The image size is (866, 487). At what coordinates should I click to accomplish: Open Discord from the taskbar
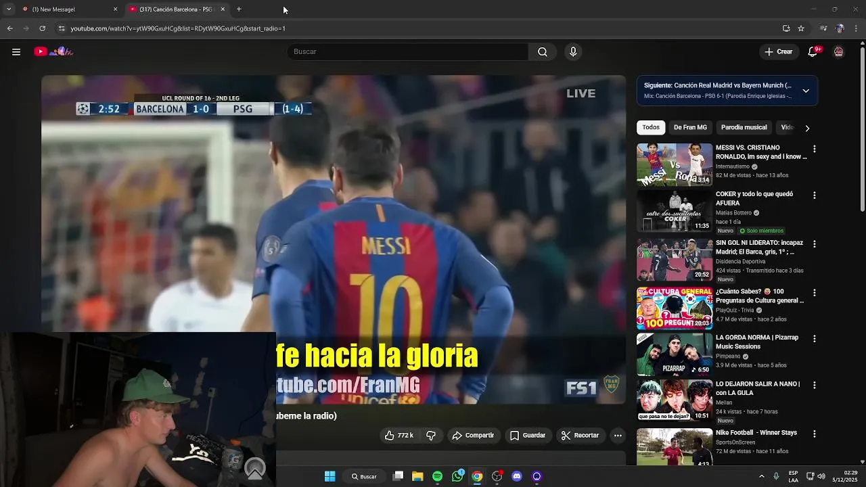click(x=517, y=476)
